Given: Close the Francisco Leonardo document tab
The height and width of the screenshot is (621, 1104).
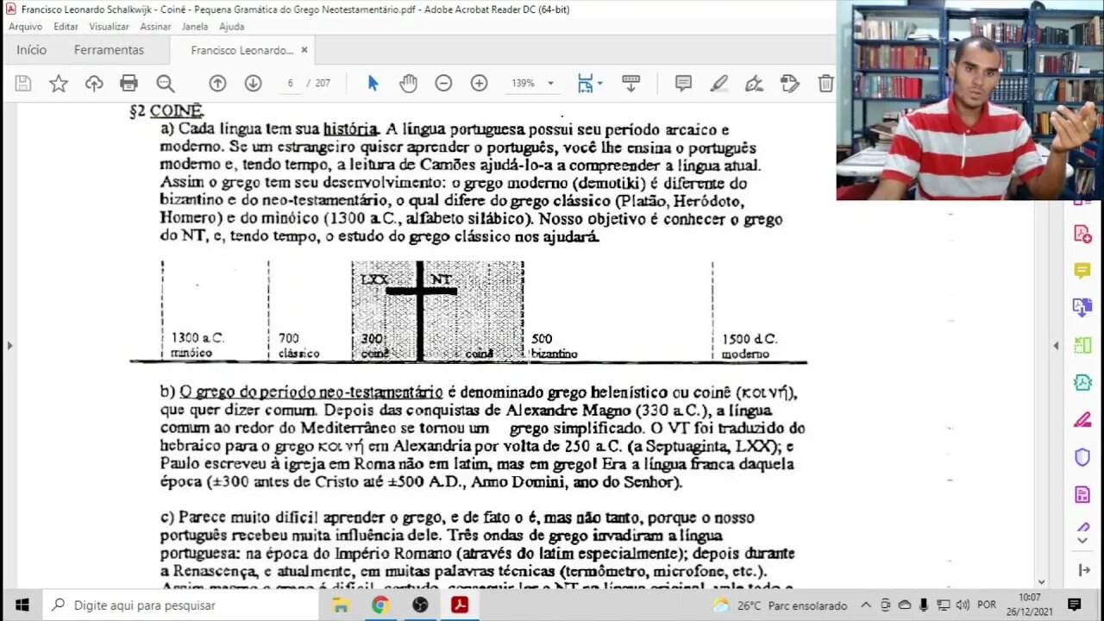Looking at the screenshot, I should click(x=304, y=51).
